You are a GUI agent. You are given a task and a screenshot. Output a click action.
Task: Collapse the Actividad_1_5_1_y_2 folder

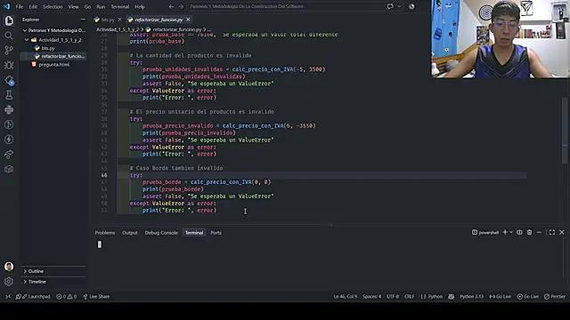pos(27,40)
